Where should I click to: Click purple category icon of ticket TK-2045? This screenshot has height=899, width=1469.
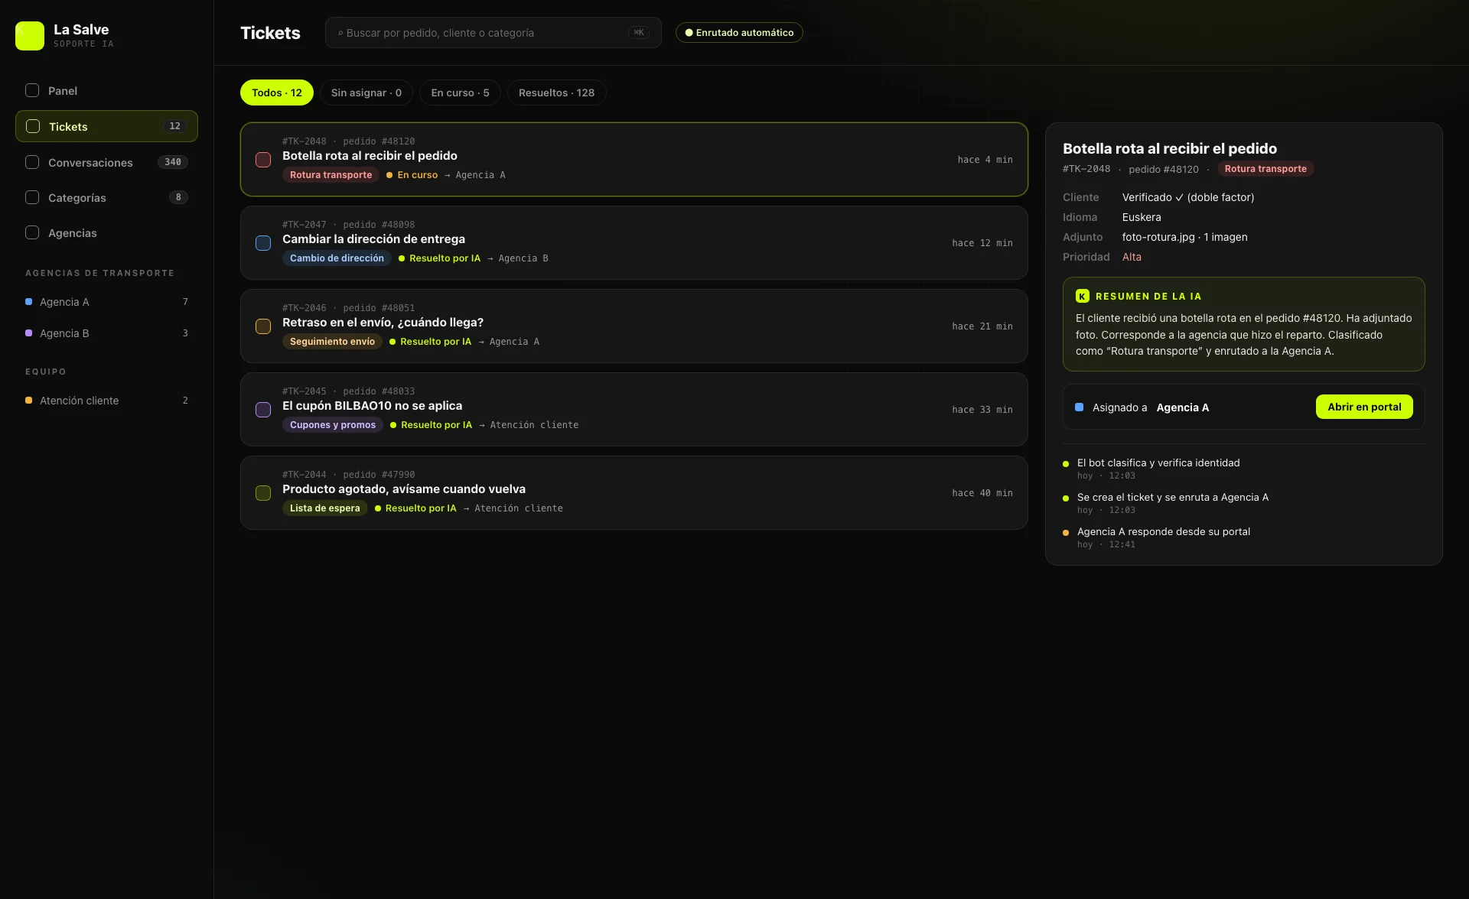[x=263, y=410]
